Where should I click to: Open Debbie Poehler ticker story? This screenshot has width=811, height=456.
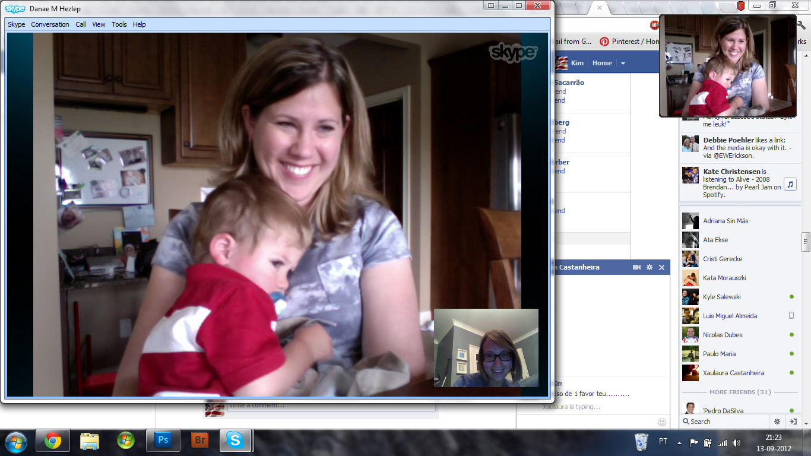(739, 148)
